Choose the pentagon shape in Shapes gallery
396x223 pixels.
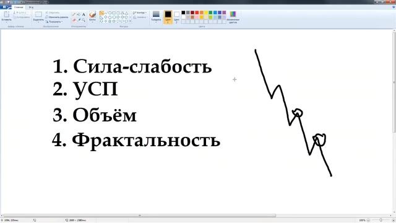(110, 17)
